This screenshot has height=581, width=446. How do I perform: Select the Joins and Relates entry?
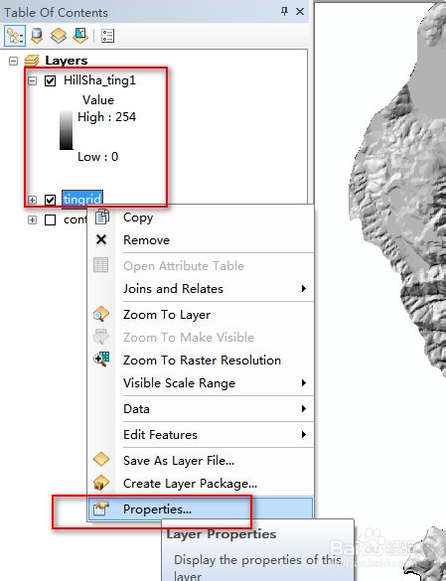[201, 288]
